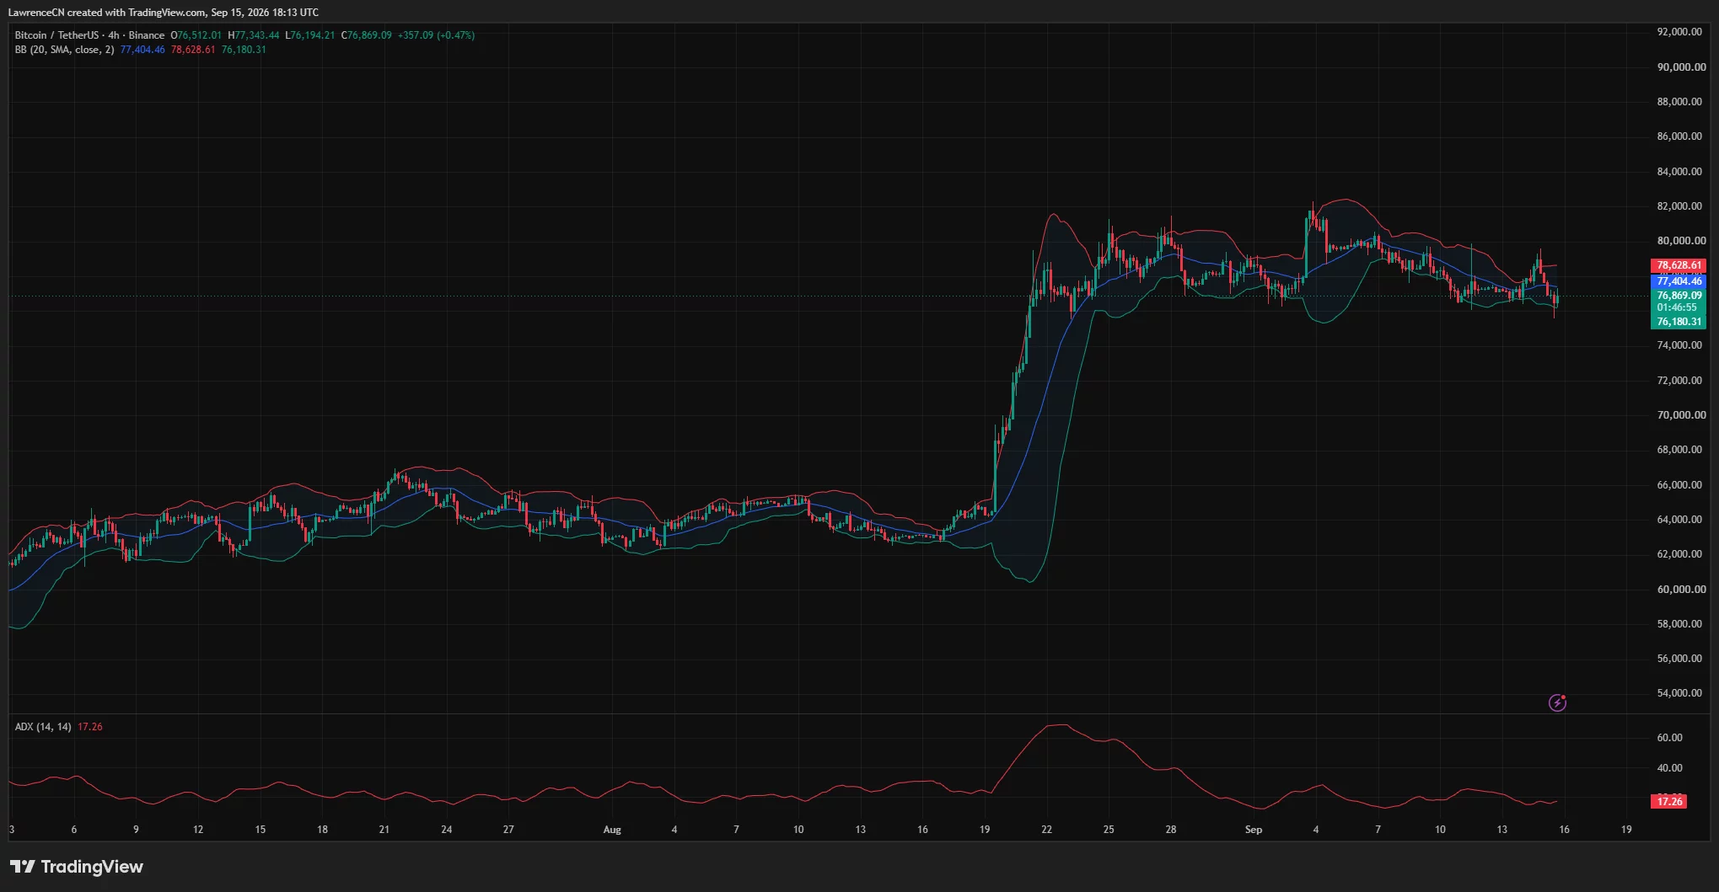Click the 64,000.00 price axis label
The height and width of the screenshot is (892, 1719).
pyautogui.click(x=1679, y=520)
